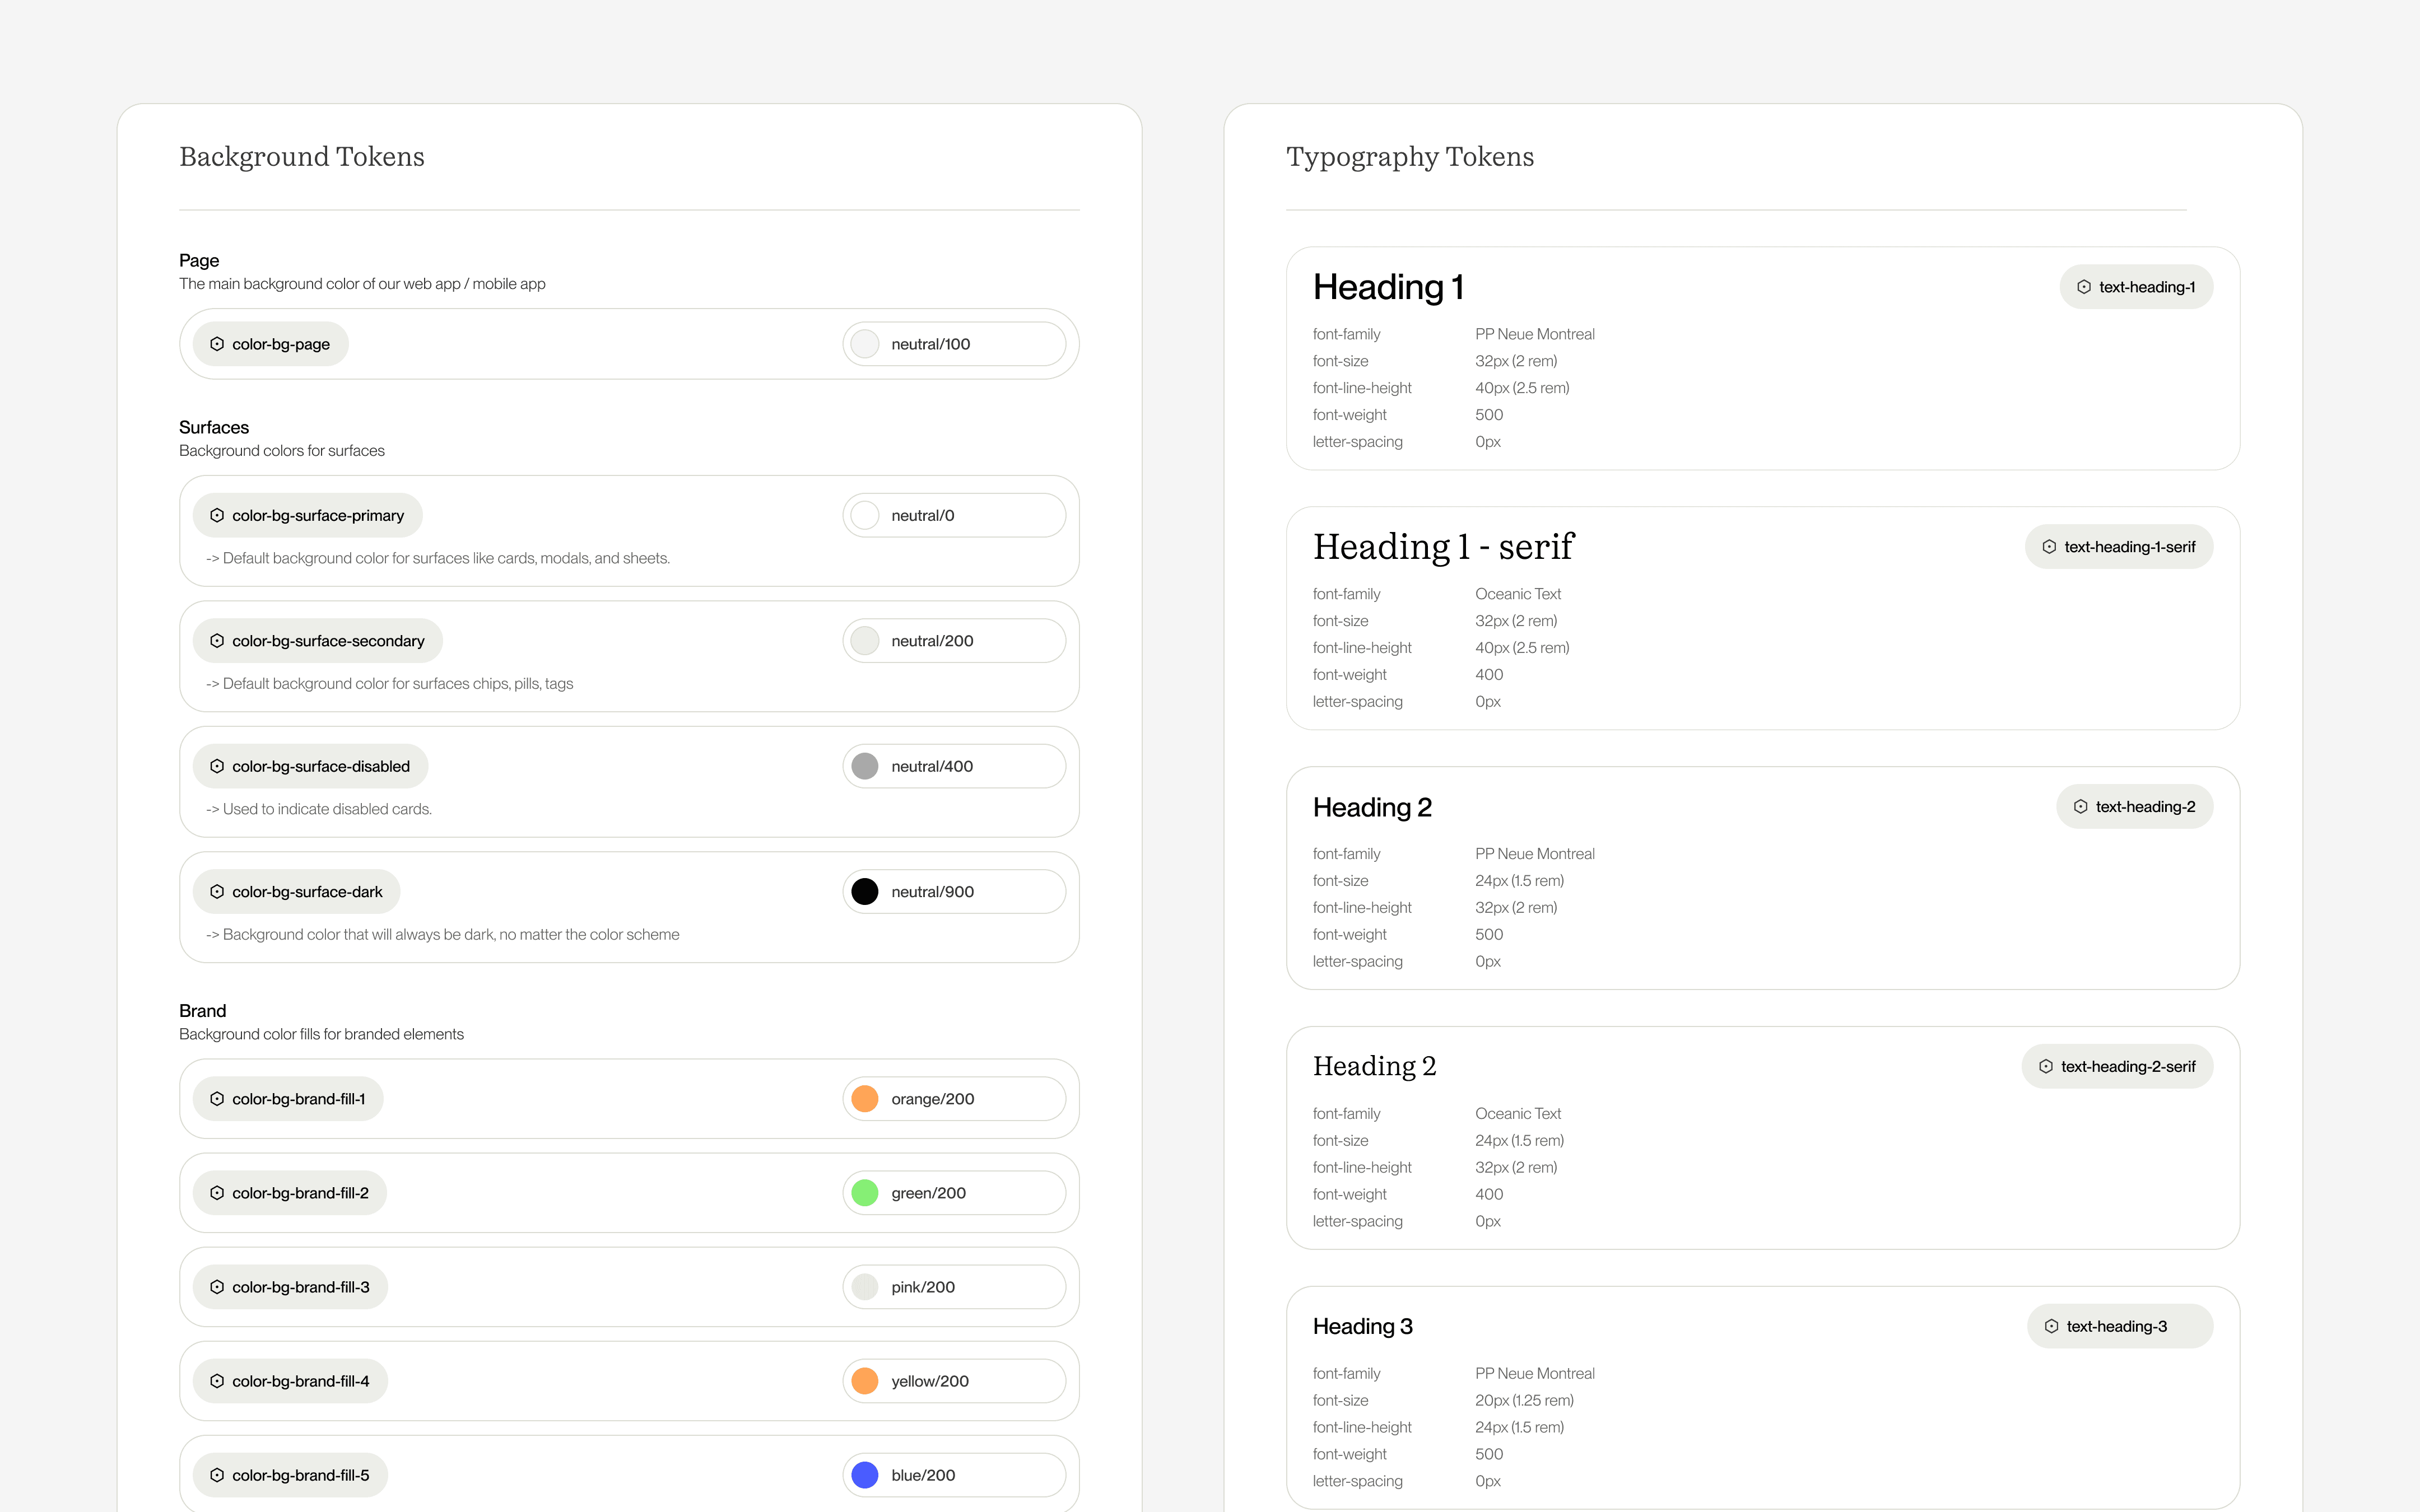Click hexagon icon beside color-bg-surface-primary
Viewport: 2420px width, 1512px height.
(x=217, y=516)
